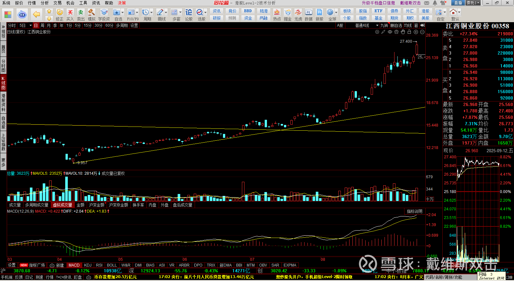Click the chart settings gear icon

tap(377, 32)
